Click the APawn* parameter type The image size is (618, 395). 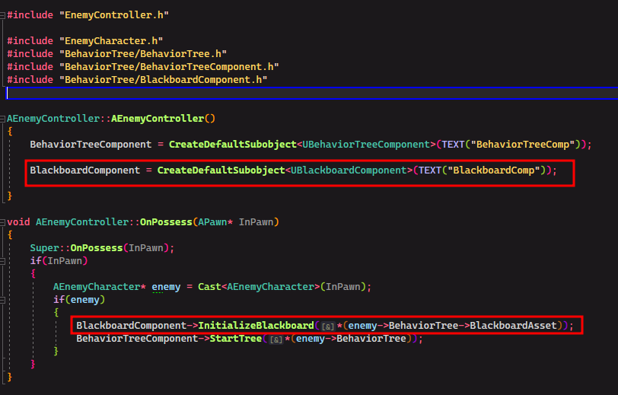click(215, 222)
